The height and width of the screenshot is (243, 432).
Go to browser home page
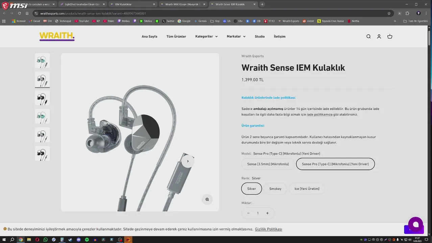[x=27, y=13]
